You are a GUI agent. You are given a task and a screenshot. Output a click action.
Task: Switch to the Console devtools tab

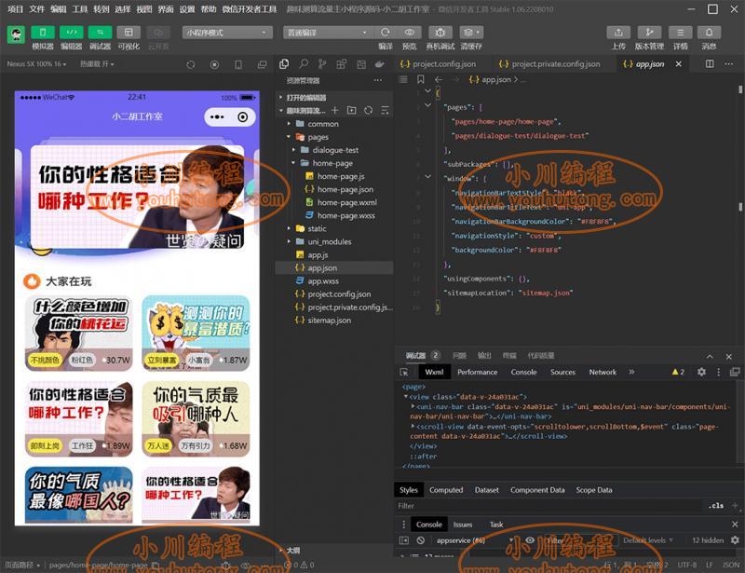click(523, 372)
